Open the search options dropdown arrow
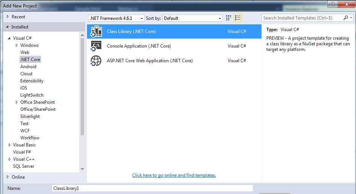 (x=351, y=18)
